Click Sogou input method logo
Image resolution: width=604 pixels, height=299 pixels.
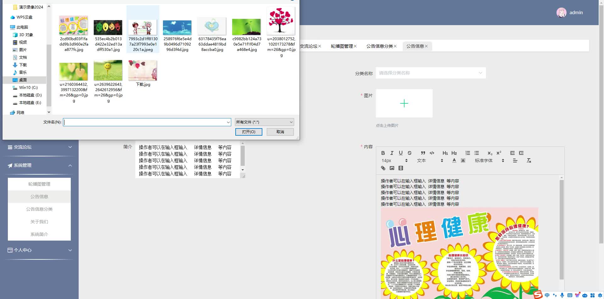point(538,295)
